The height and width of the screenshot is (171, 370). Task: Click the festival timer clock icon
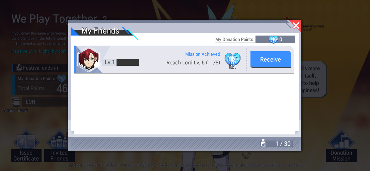point(19,68)
